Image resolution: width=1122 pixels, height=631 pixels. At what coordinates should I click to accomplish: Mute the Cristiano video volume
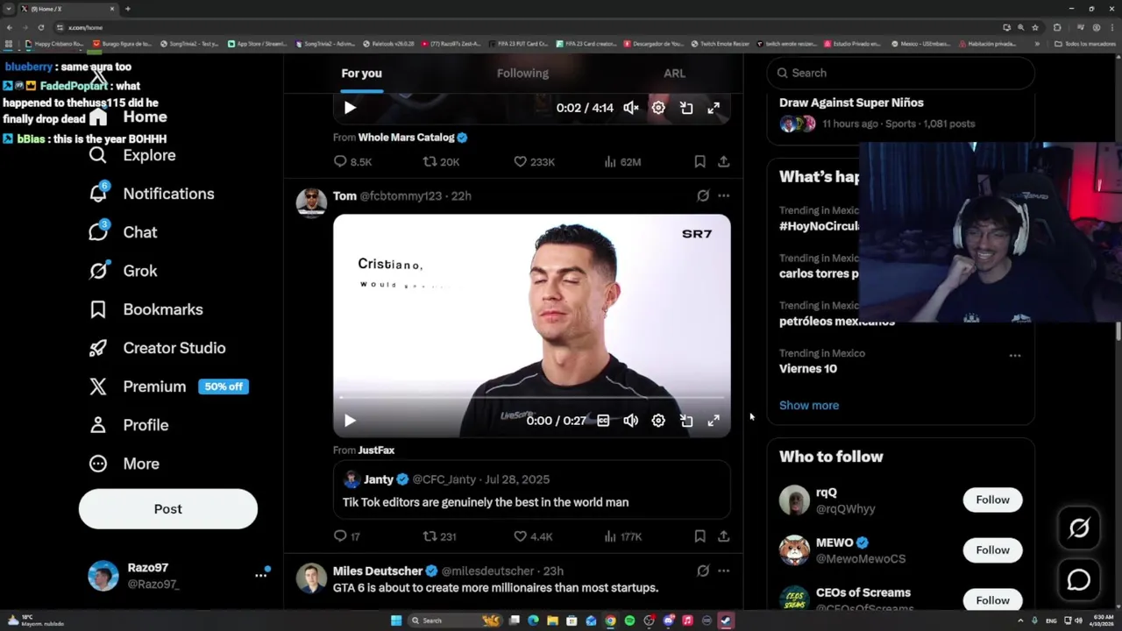pos(630,421)
